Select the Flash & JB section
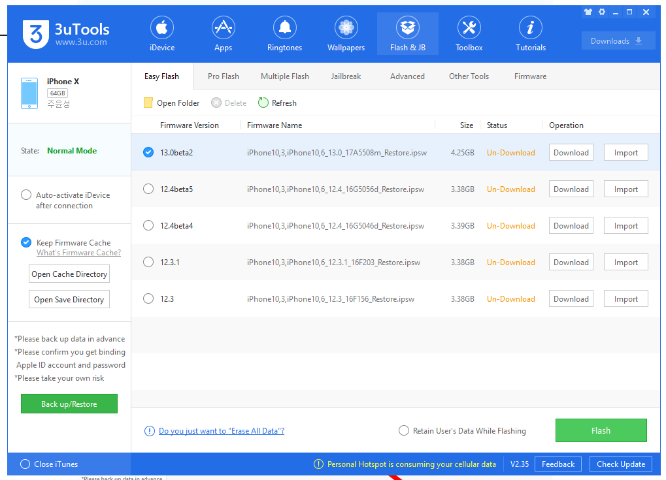Screen dimensions: 666x480 pyautogui.click(x=408, y=34)
